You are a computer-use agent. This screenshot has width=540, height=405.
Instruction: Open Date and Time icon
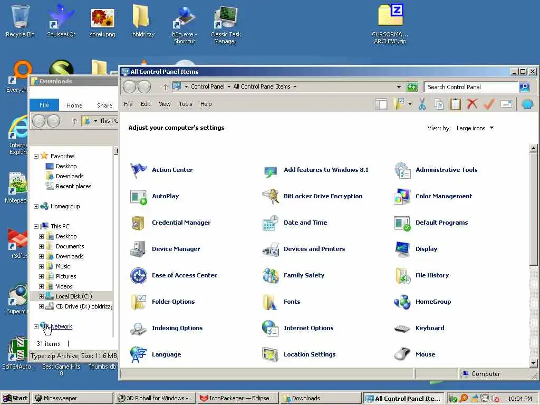pyautogui.click(x=271, y=223)
